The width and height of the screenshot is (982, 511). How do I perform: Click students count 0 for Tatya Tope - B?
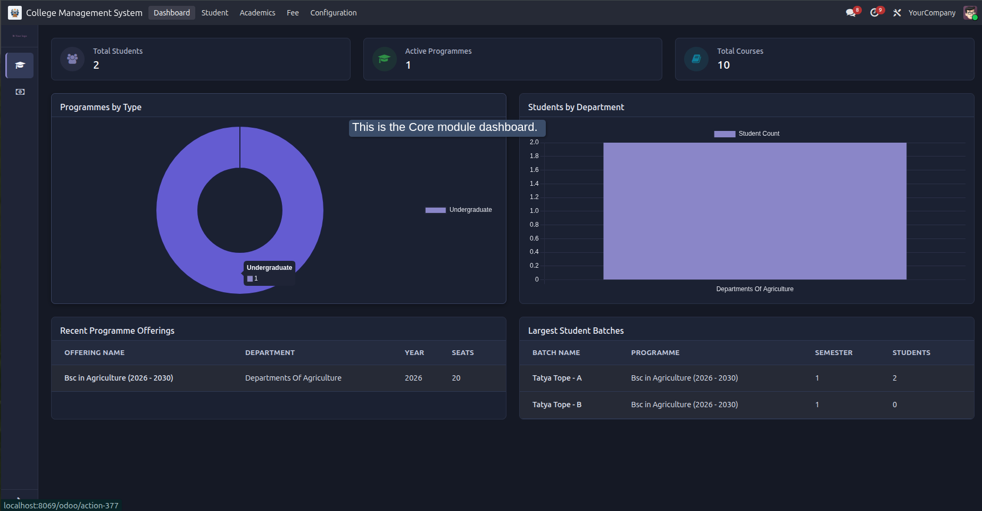[x=895, y=405]
